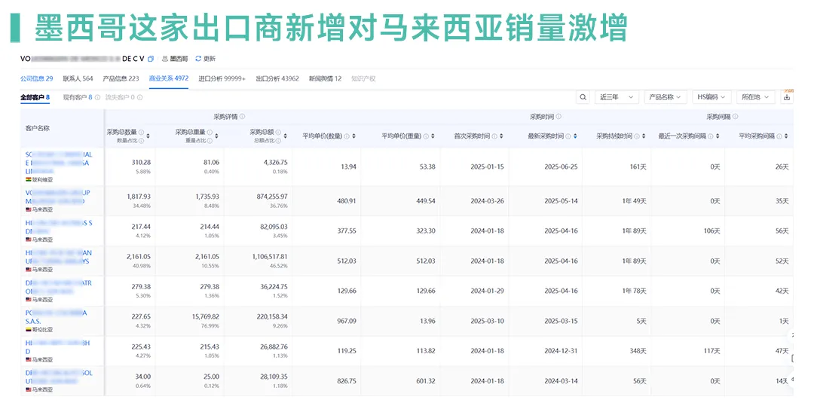Click info icon next to 现有客户

coord(98,97)
